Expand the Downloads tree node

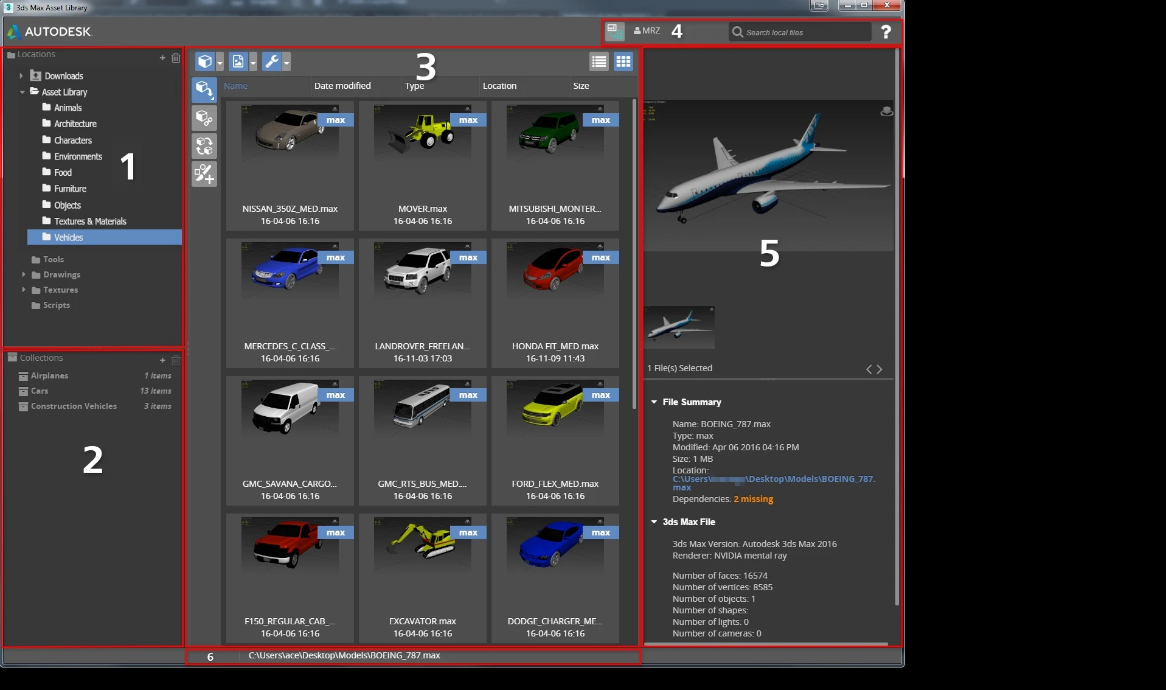tap(21, 76)
